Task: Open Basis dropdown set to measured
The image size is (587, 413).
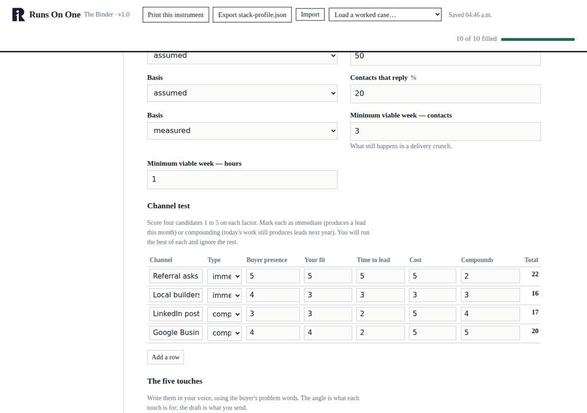Action: (242, 130)
